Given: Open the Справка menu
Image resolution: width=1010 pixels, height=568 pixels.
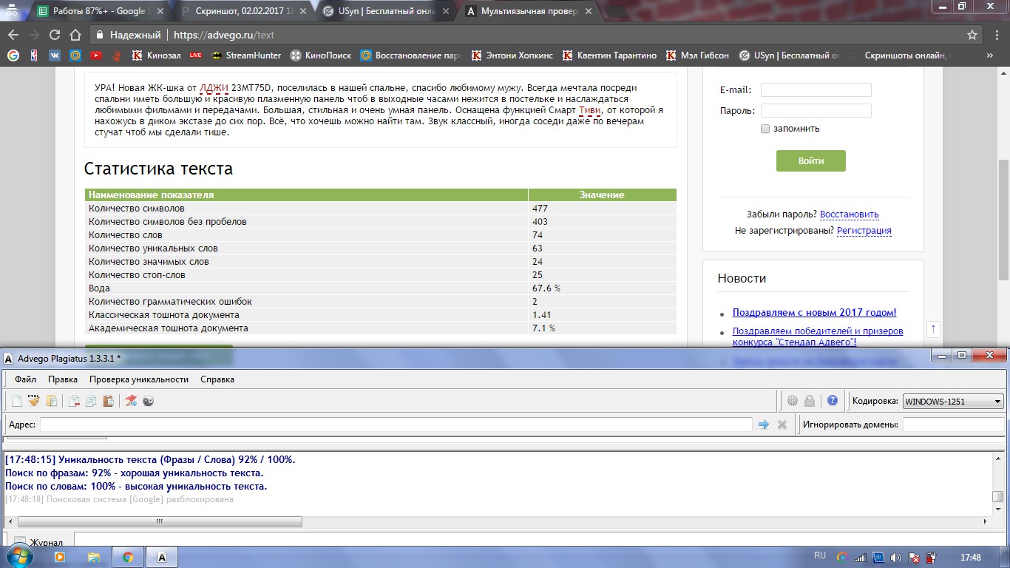Looking at the screenshot, I should point(217,379).
